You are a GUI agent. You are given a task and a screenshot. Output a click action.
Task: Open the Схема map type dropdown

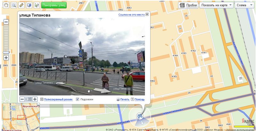pos(244,5)
